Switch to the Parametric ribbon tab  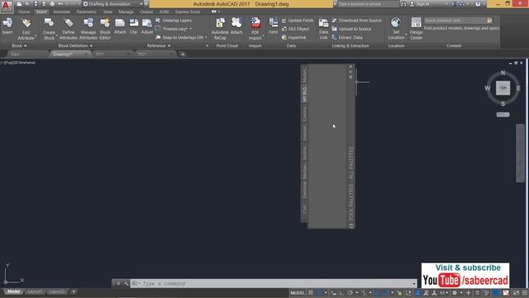[x=86, y=12]
